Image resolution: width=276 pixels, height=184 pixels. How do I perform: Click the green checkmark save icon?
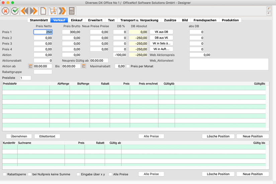pos(15,11)
